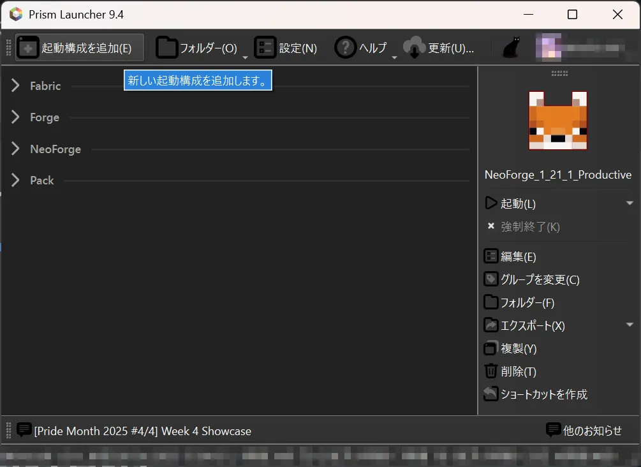Click the fox instance icon thumbnail

click(557, 121)
